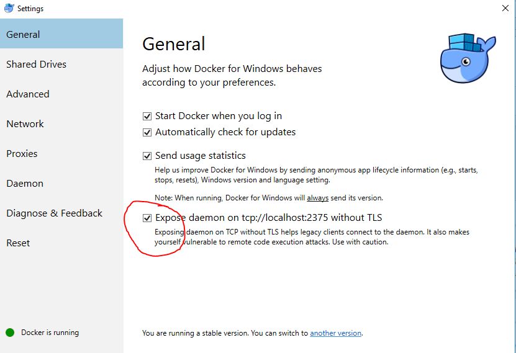Image resolution: width=516 pixels, height=353 pixels.
Task: Click the Settings window title text
Action: [31, 9]
